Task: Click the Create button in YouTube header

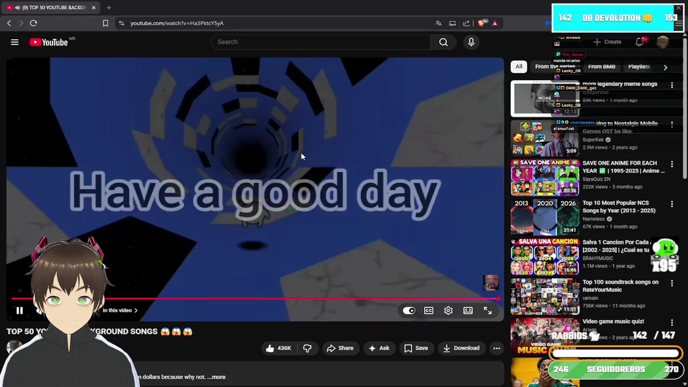Action: coord(607,42)
